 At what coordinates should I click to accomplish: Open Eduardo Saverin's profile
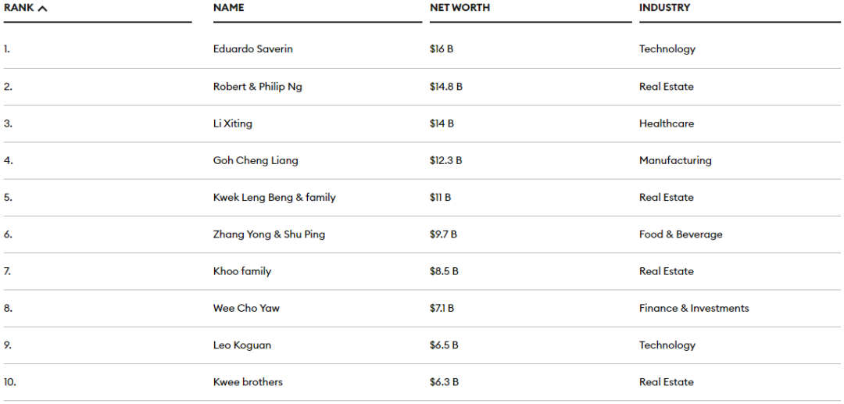click(x=252, y=49)
